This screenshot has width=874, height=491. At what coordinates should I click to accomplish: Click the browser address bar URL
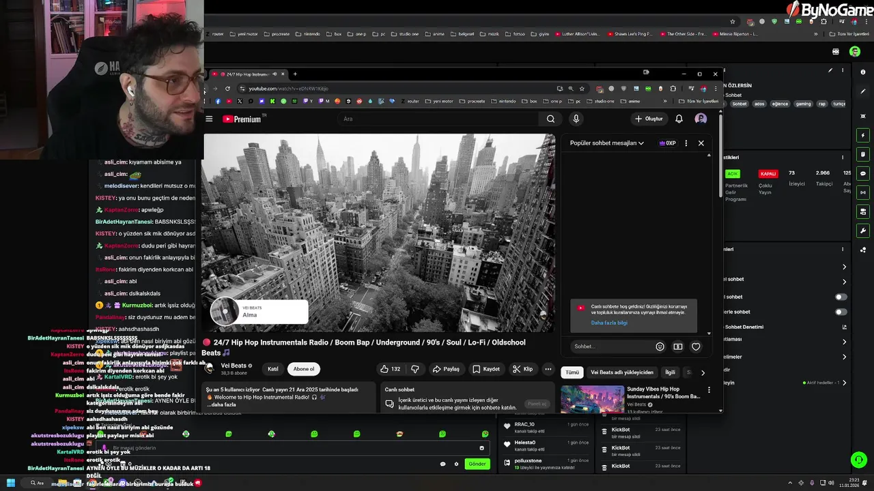(288, 89)
